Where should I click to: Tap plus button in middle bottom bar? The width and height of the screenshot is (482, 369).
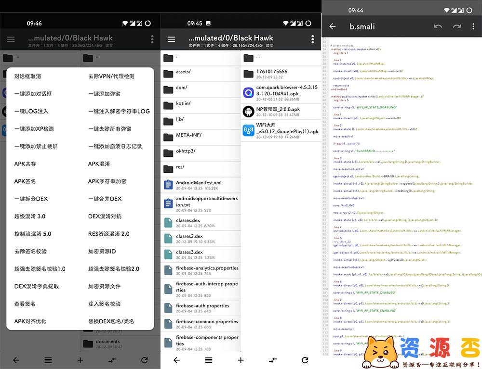tap(241, 360)
